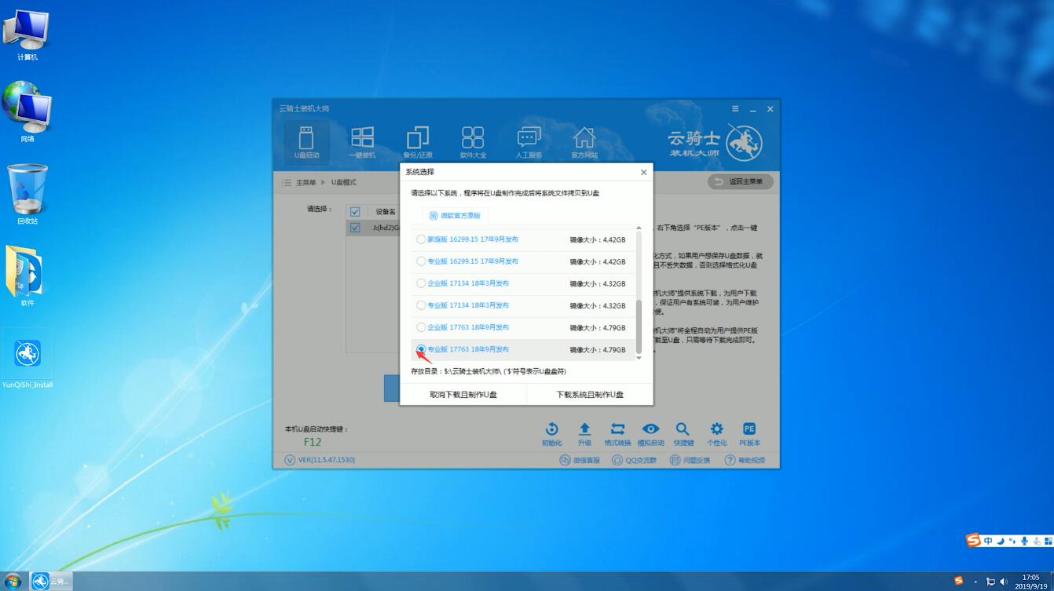Open 微信客服 in the status bar
Viewport: 1054px width, 591px height.
(x=580, y=460)
